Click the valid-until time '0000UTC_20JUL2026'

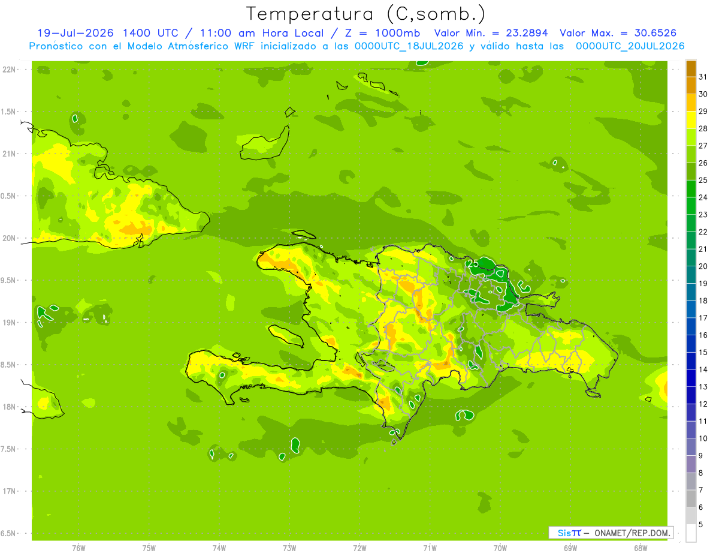tap(630, 46)
